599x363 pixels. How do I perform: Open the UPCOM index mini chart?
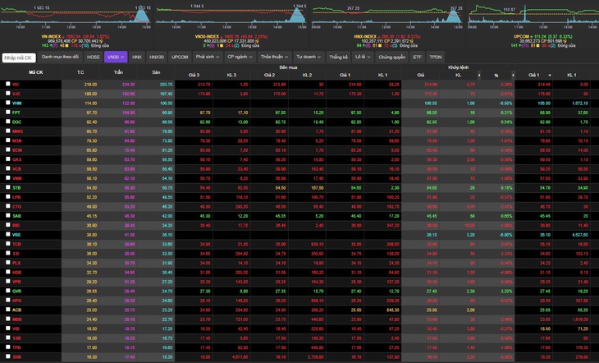pos(533,16)
